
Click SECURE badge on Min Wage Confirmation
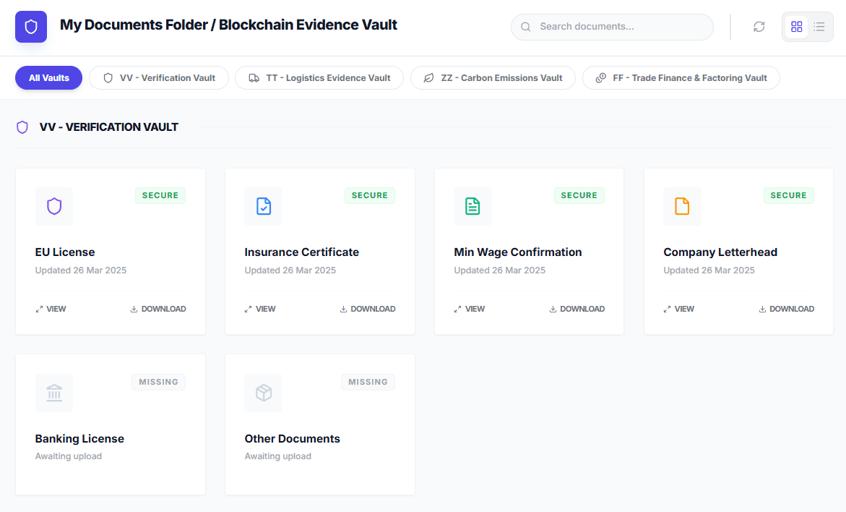(x=579, y=195)
